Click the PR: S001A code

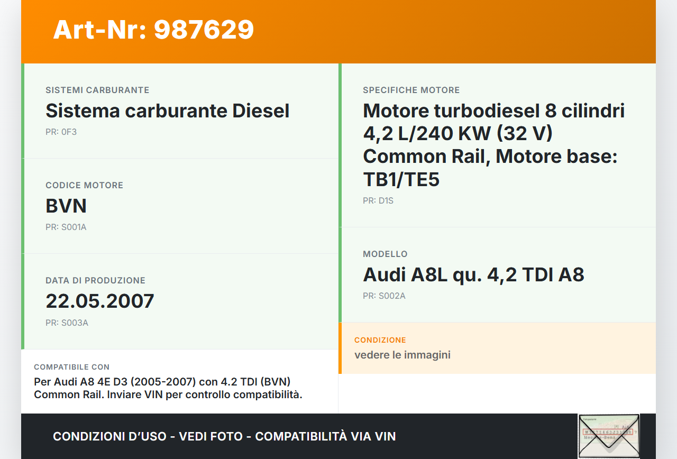point(66,227)
